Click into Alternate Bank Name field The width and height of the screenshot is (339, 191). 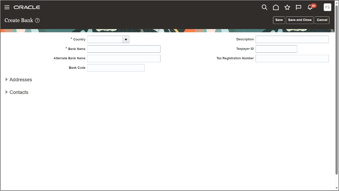[x=124, y=58]
